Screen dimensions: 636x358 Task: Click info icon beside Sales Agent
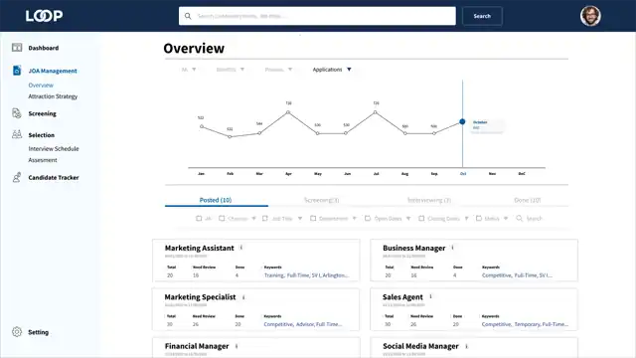click(430, 296)
